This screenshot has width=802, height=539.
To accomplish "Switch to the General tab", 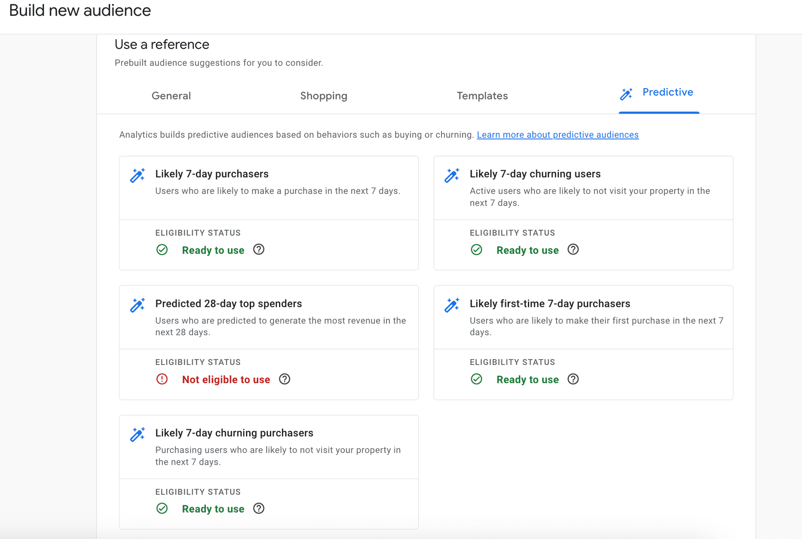I will click(171, 96).
